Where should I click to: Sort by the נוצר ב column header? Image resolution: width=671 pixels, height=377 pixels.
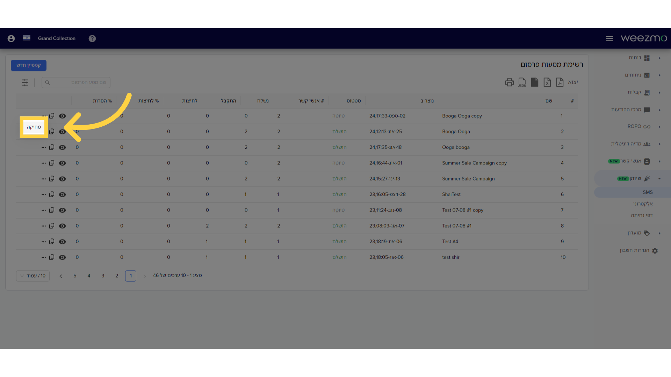[427, 101]
